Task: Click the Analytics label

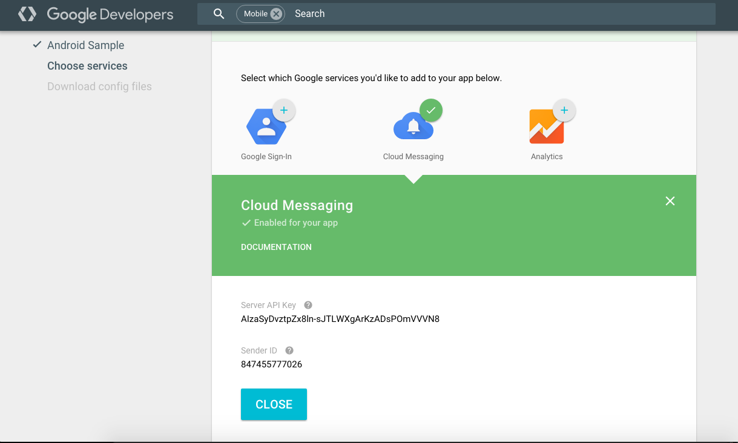Action: [x=547, y=157]
